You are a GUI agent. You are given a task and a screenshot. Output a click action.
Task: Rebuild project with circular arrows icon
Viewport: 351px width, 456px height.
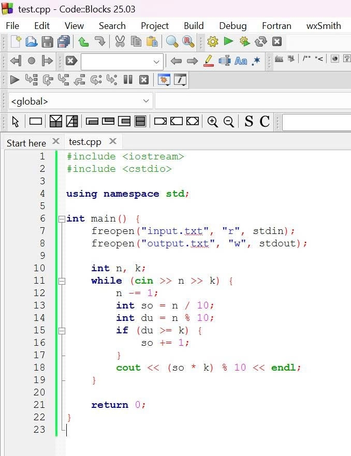pyautogui.click(x=261, y=41)
